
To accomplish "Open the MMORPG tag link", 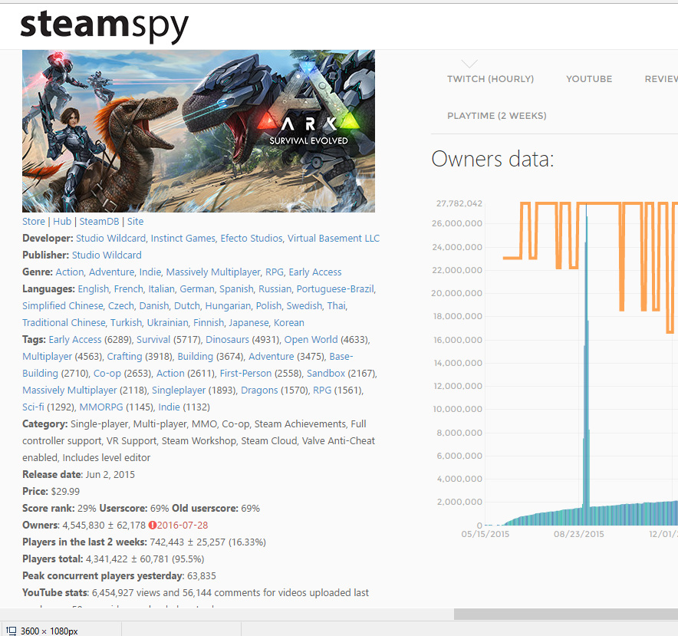I will [101, 407].
